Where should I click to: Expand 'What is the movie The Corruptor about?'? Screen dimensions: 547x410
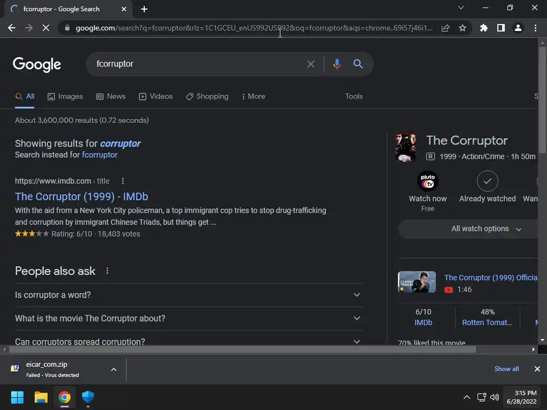pos(189,318)
